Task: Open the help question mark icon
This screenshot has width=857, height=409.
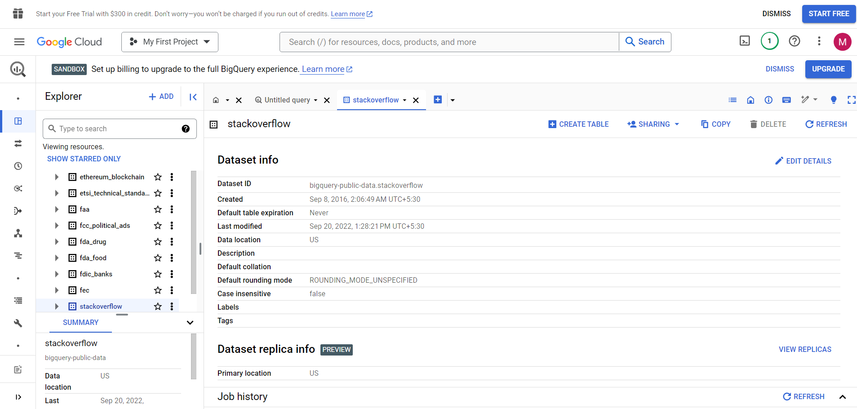Action: (794, 41)
